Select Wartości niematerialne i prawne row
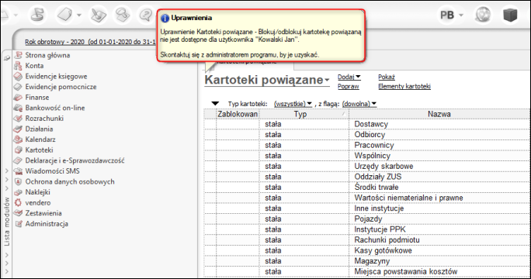The width and height of the screenshot is (531, 279). pyautogui.click(x=367, y=198)
